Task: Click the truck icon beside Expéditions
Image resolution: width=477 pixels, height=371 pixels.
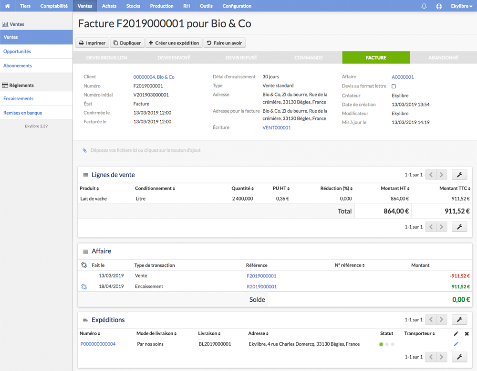Action: click(x=85, y=320)
